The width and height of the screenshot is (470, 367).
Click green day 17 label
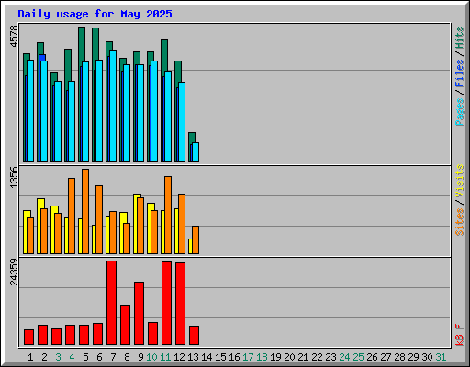(x=248, y=357)
